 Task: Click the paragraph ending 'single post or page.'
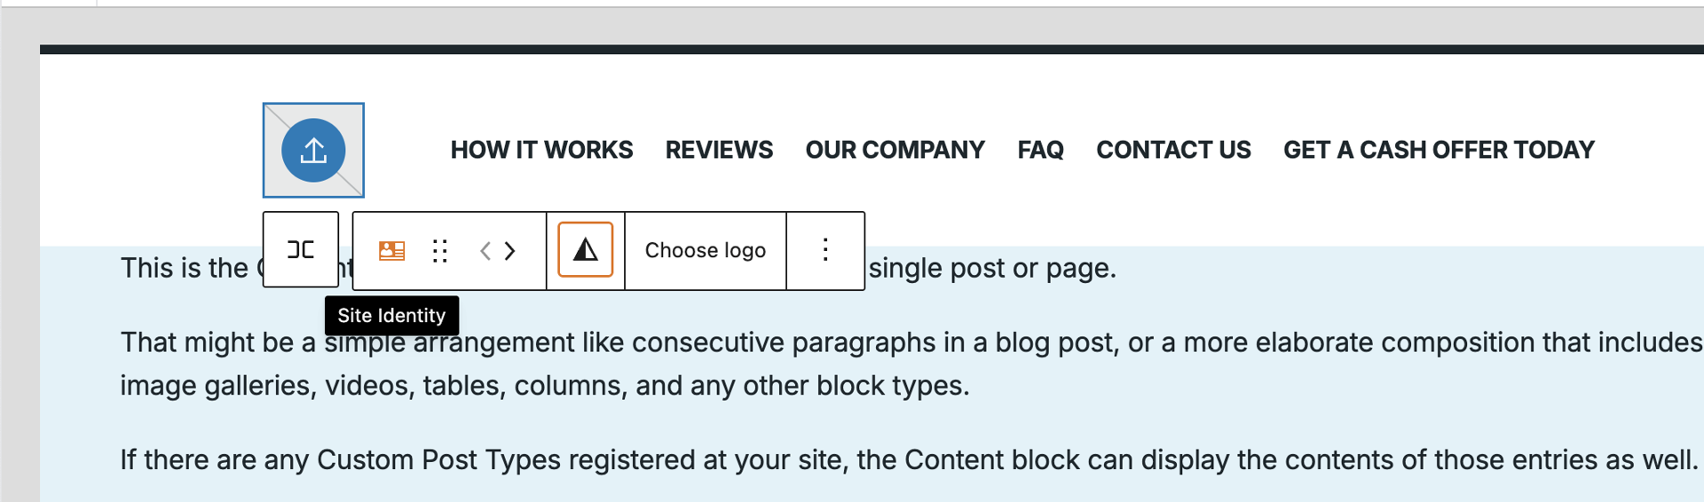pyautogui.click(x=991, y=268)
